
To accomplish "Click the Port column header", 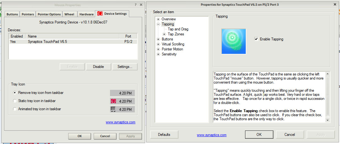I will (128, 36).
